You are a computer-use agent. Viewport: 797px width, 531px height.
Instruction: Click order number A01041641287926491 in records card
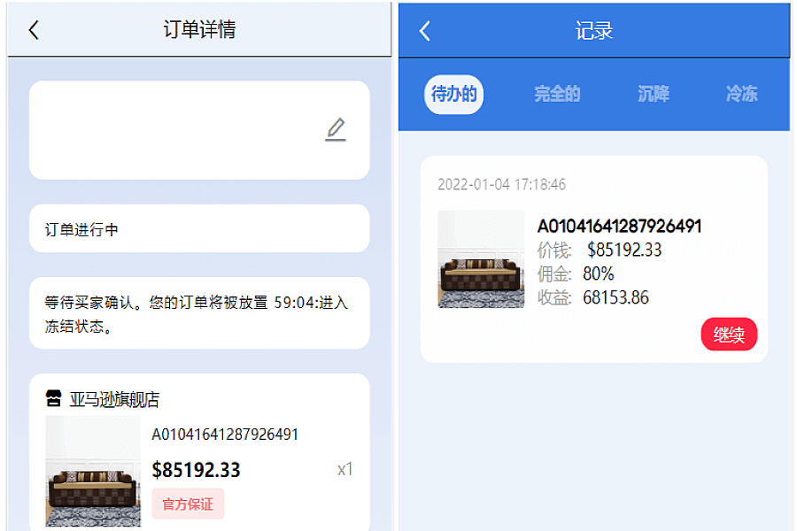click(620, 227)
